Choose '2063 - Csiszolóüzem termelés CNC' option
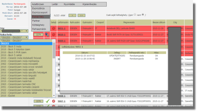The height and width of the screenshot is (111, 198). click(x=26, y=84)
